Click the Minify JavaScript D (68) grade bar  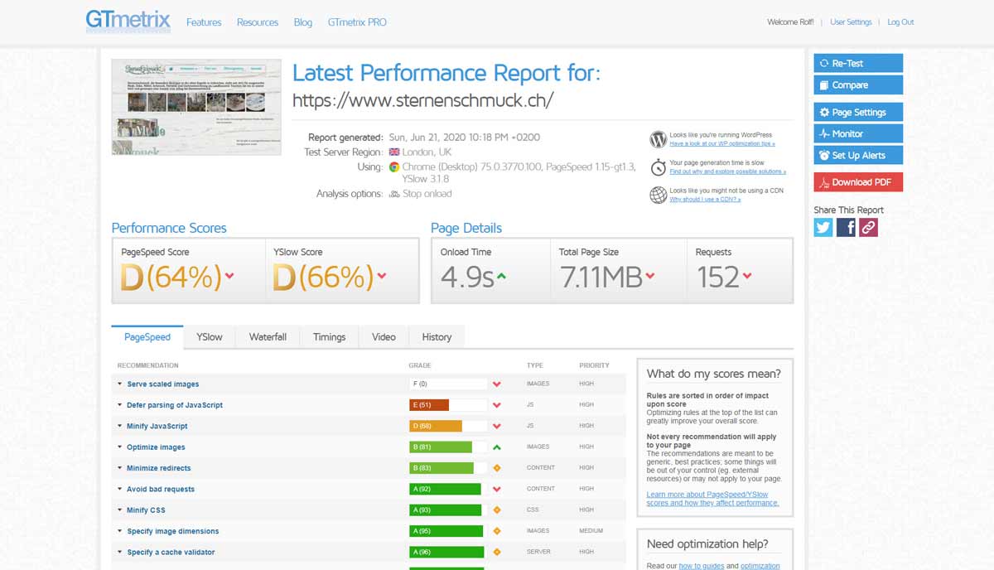[448, 426]
